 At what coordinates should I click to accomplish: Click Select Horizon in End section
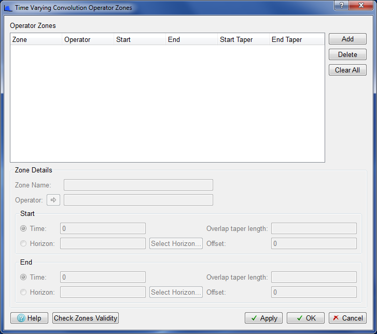coord(176,292)
